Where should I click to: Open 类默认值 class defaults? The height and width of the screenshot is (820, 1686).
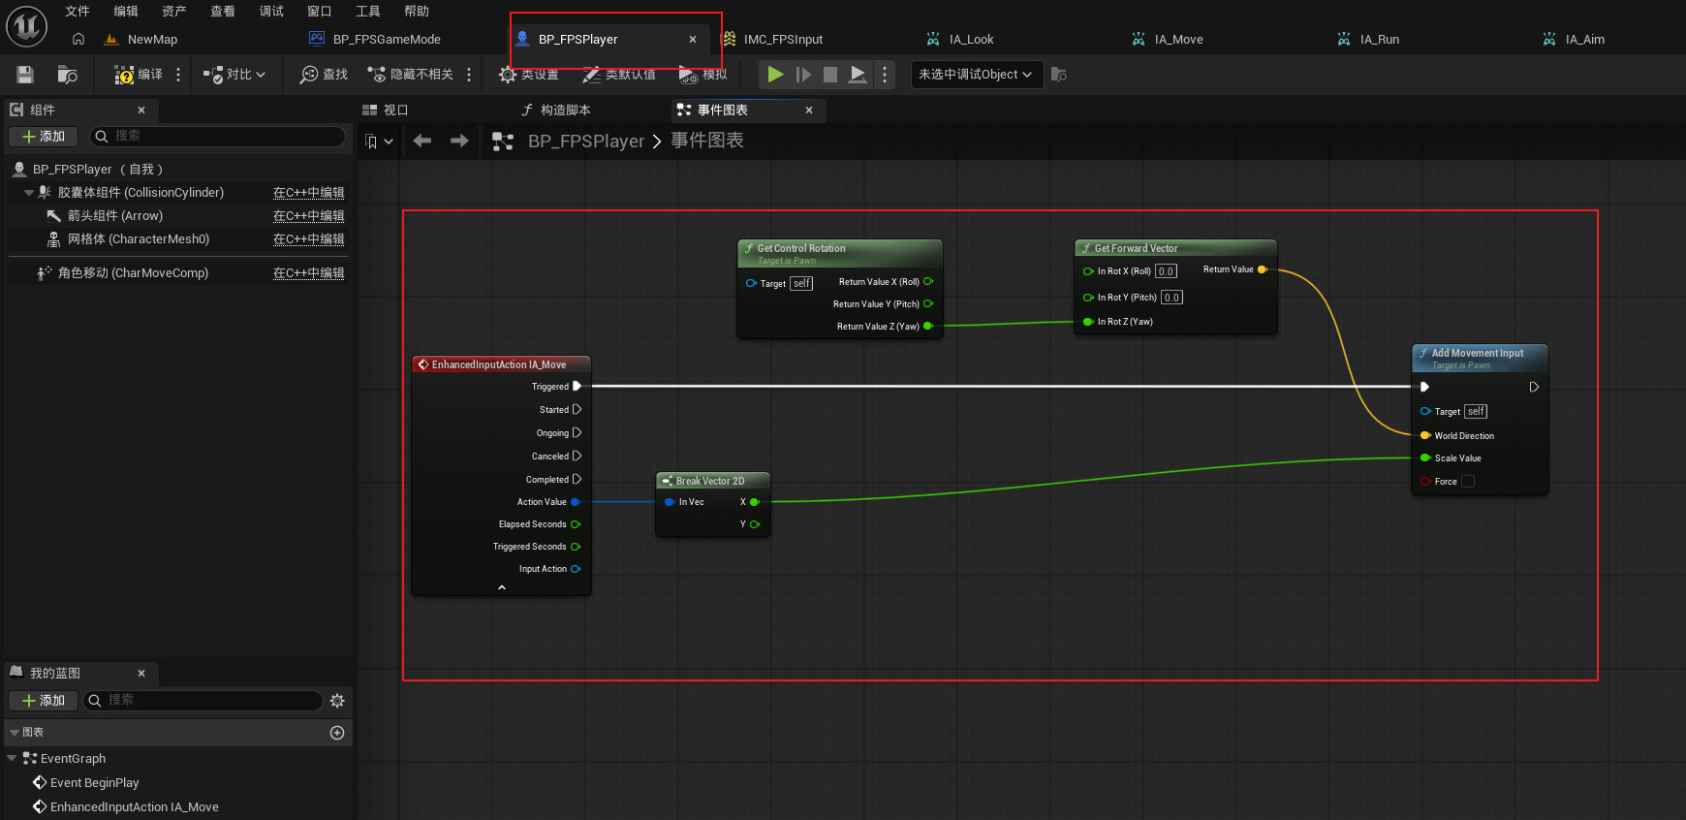[619, 75]
